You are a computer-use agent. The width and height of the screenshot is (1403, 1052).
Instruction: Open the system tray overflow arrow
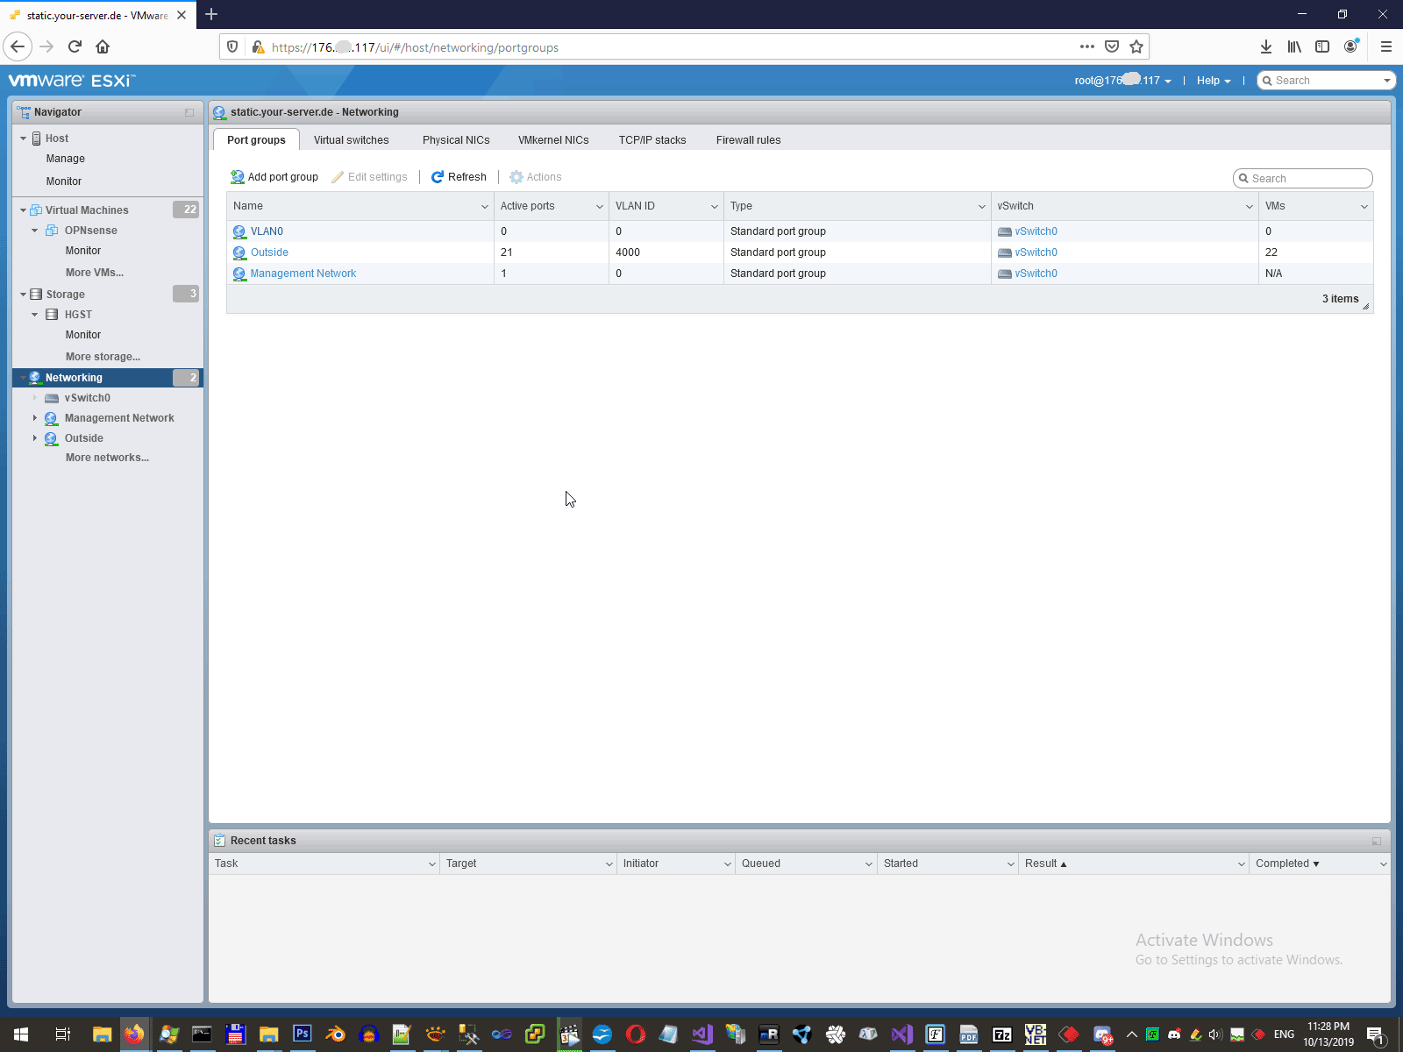[1132, 1034]
